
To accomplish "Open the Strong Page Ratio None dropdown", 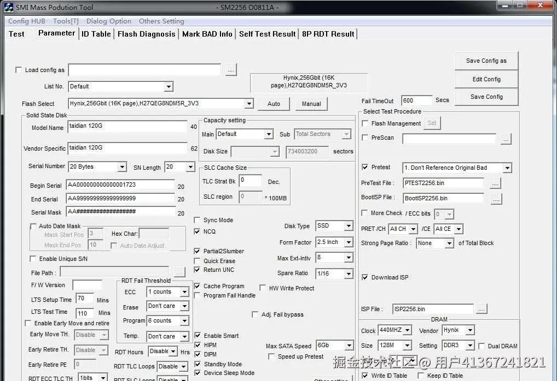I will click(x=435, y=243).
